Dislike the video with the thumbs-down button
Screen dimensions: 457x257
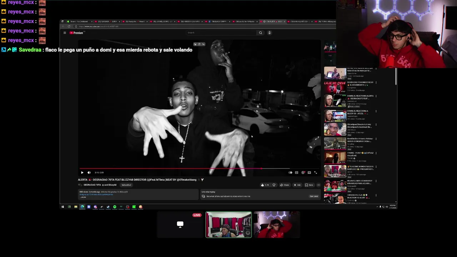[x=274, y=185]
